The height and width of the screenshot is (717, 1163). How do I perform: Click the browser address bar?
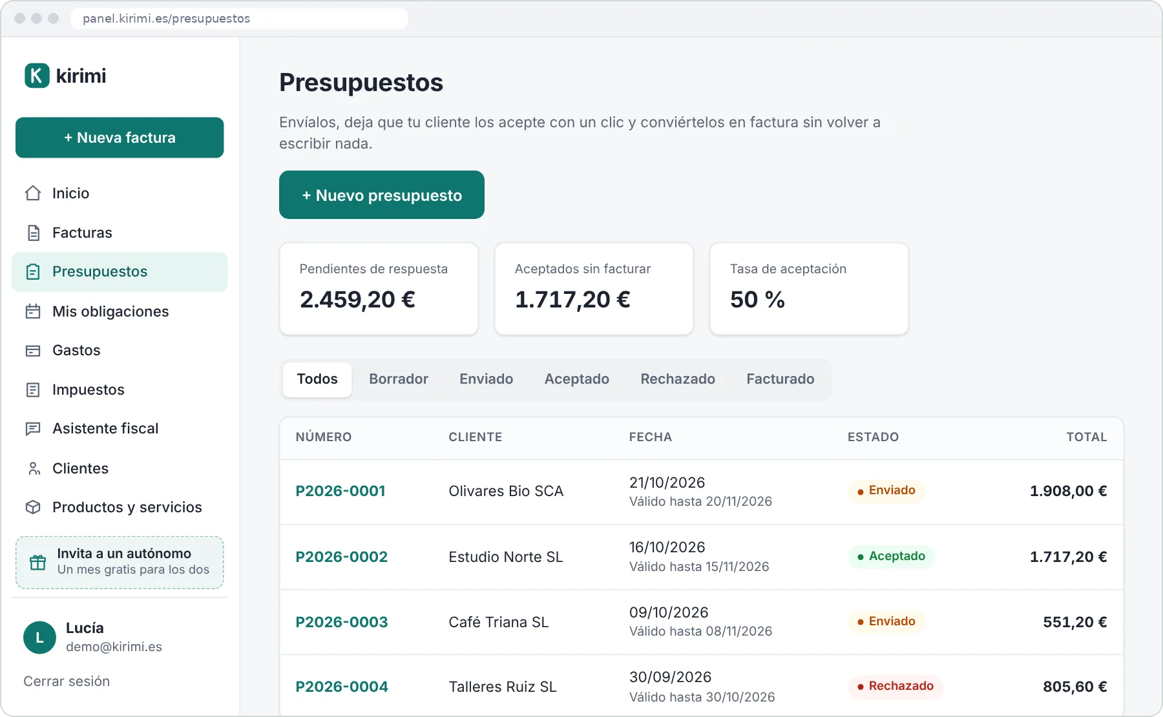point(239,18)
